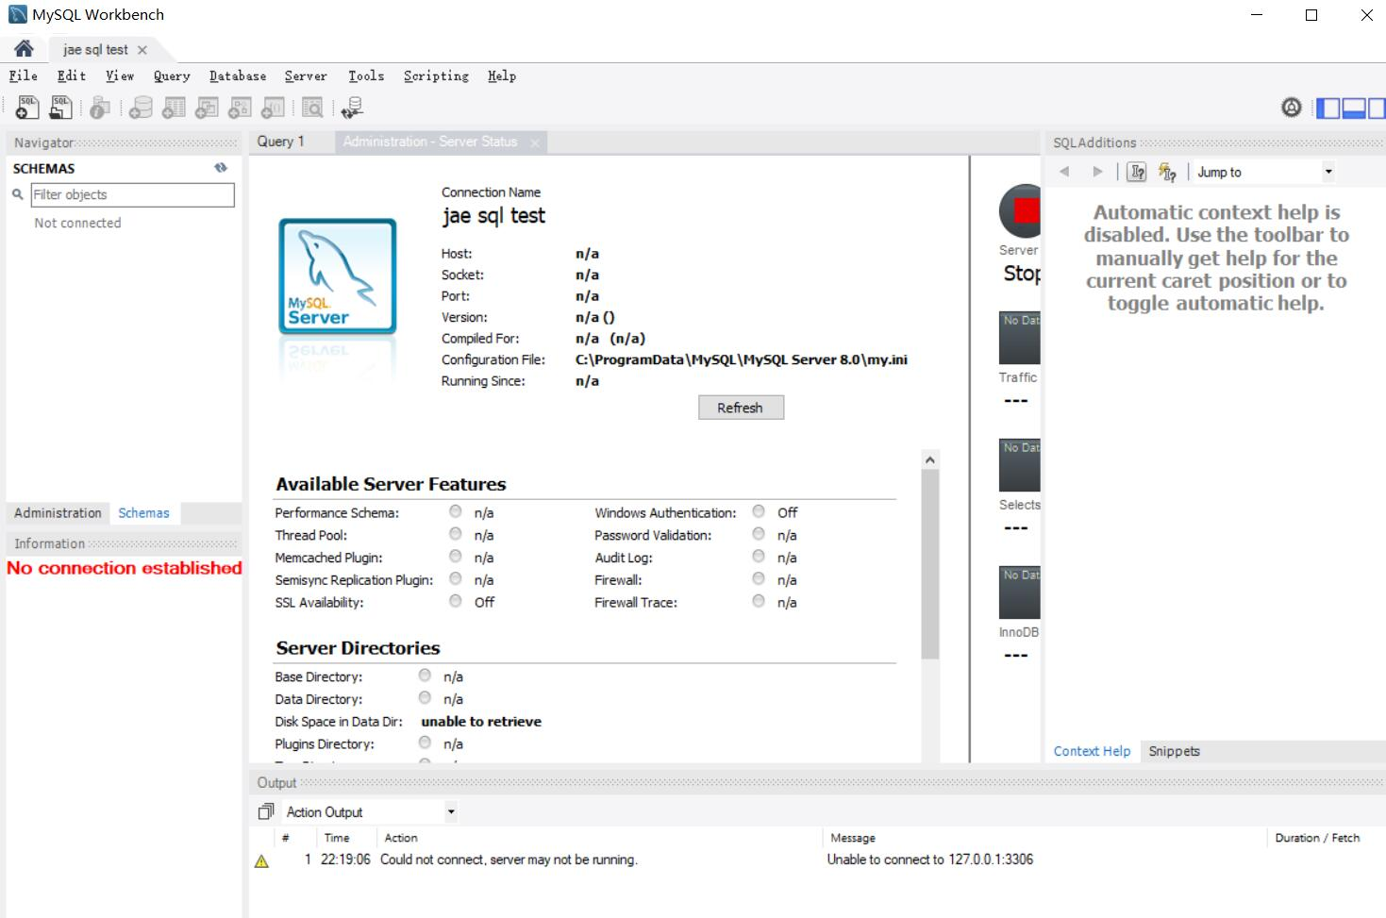Screen dimensions: 1386x918
Task: Go to the home screen tab
Action: (24, 49)
